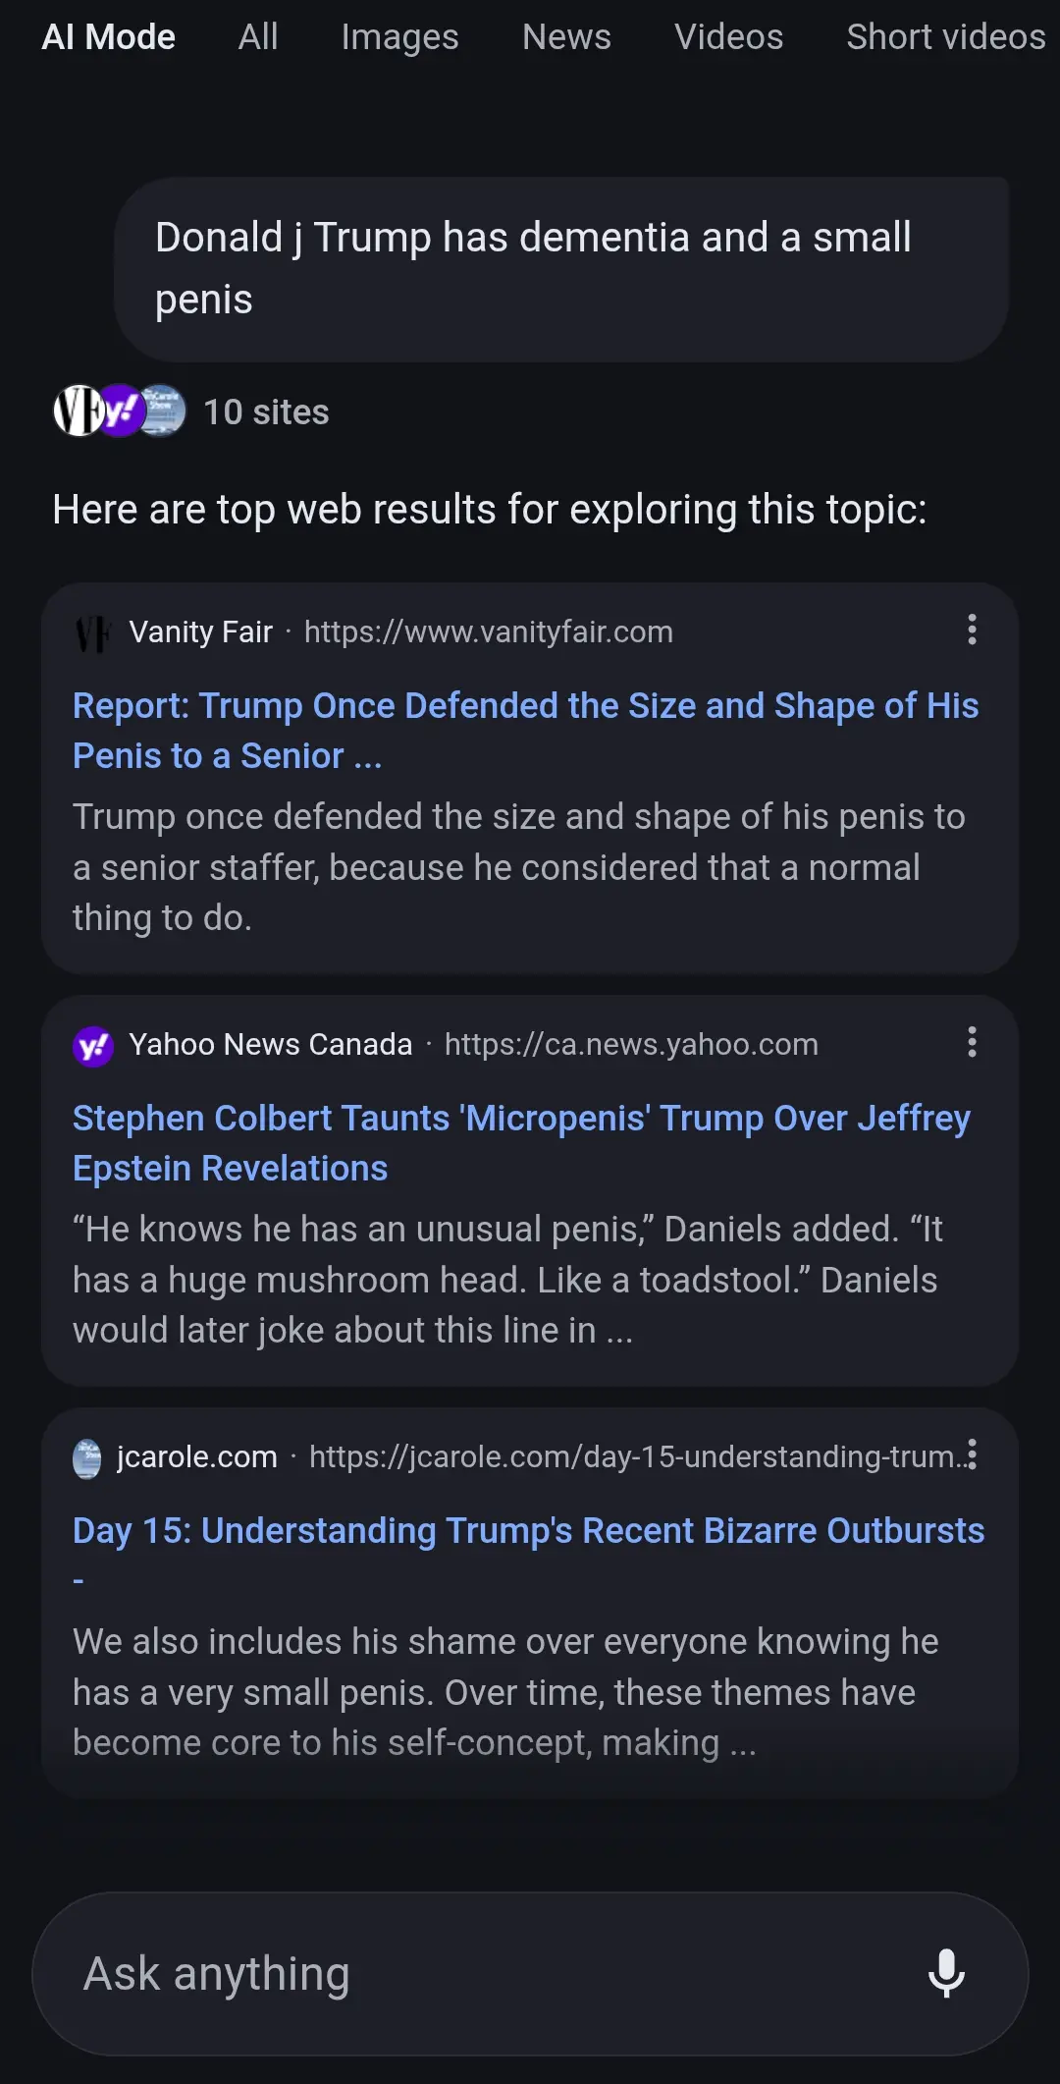Click the Yahoo News Canada favicon
This screenshot has width=1060, height=2084.
[x=93, y=1045]
